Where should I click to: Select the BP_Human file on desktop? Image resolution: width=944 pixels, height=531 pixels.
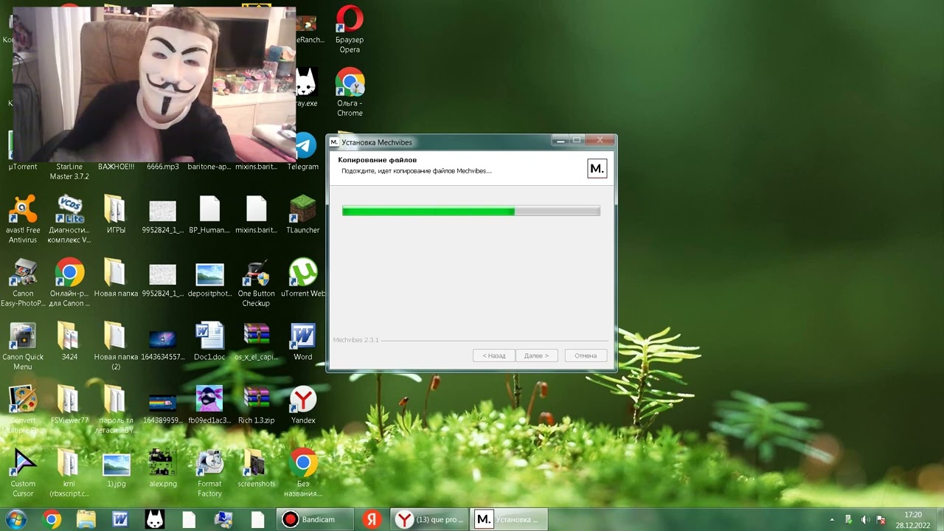tap(209, 215)
